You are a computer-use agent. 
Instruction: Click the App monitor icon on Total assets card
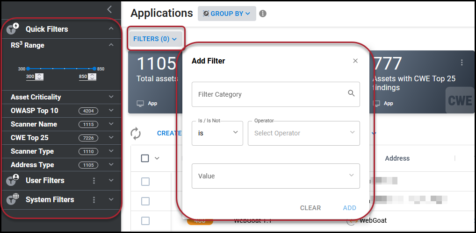[140, 103]
